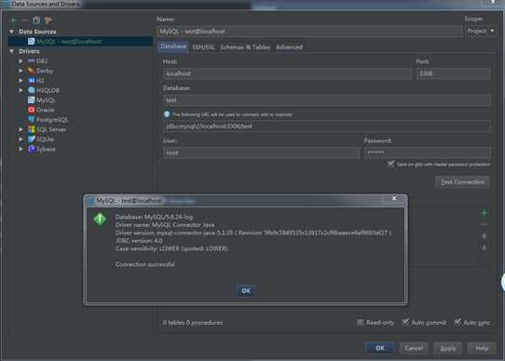Image resolution: width=505 pixels, height=361 pixels.
Task: Click the HSQLDB driver icon
Action: point(32,90)
